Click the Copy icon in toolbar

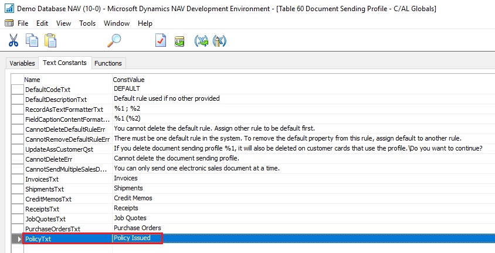[x=32, y=40]
